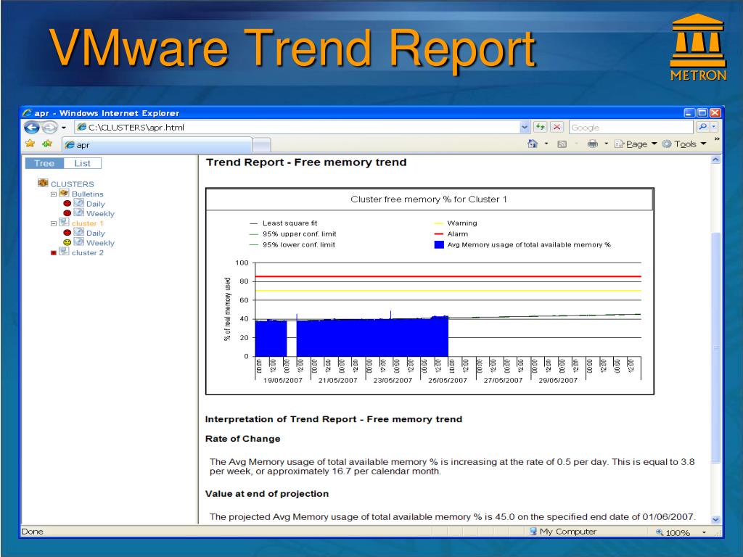The height and width of the screenshot is (557, 743).
Task: Click the Google search box
Action: [631, 128]
